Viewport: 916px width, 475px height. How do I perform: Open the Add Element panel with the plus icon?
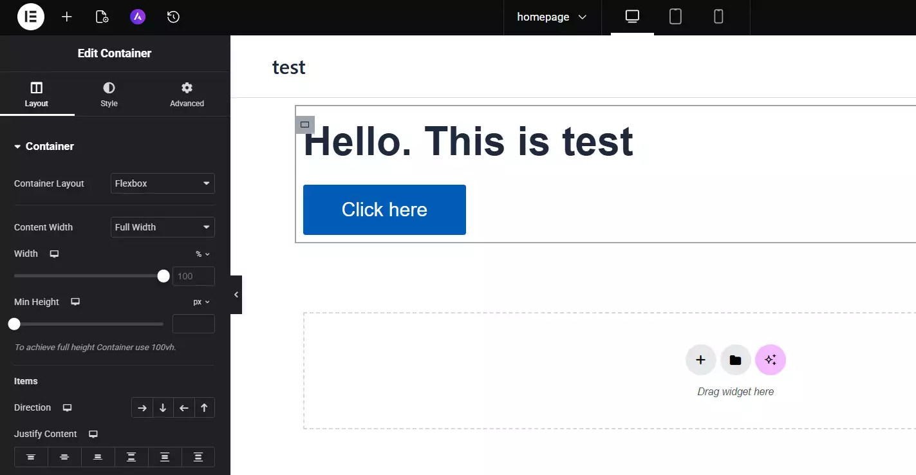[66, 17]
